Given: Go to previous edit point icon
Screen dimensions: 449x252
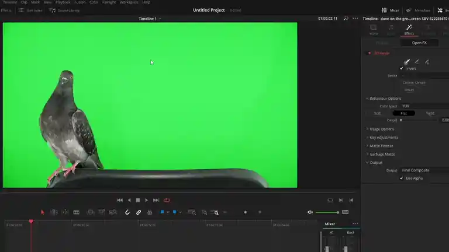Looking at the screenshot, I should pyautogui.click(x=351, y=200).
